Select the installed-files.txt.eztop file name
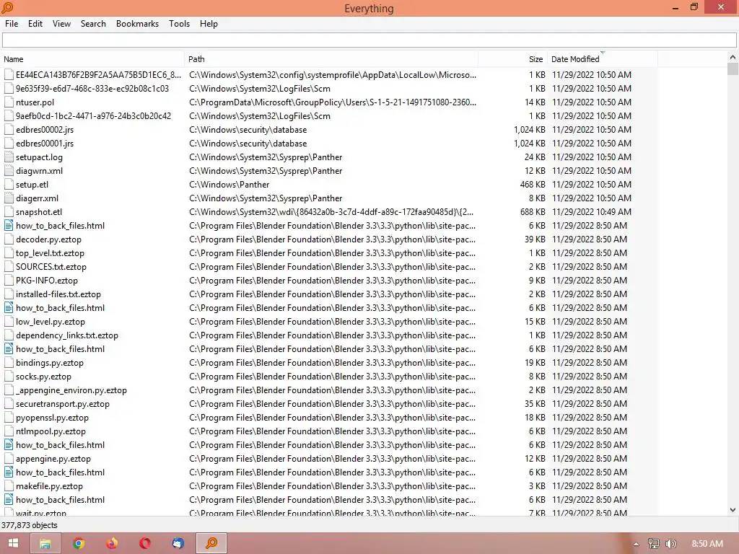The height and width of the screenshot is (554, 739). pyautogui.click(x=58, y=294)
